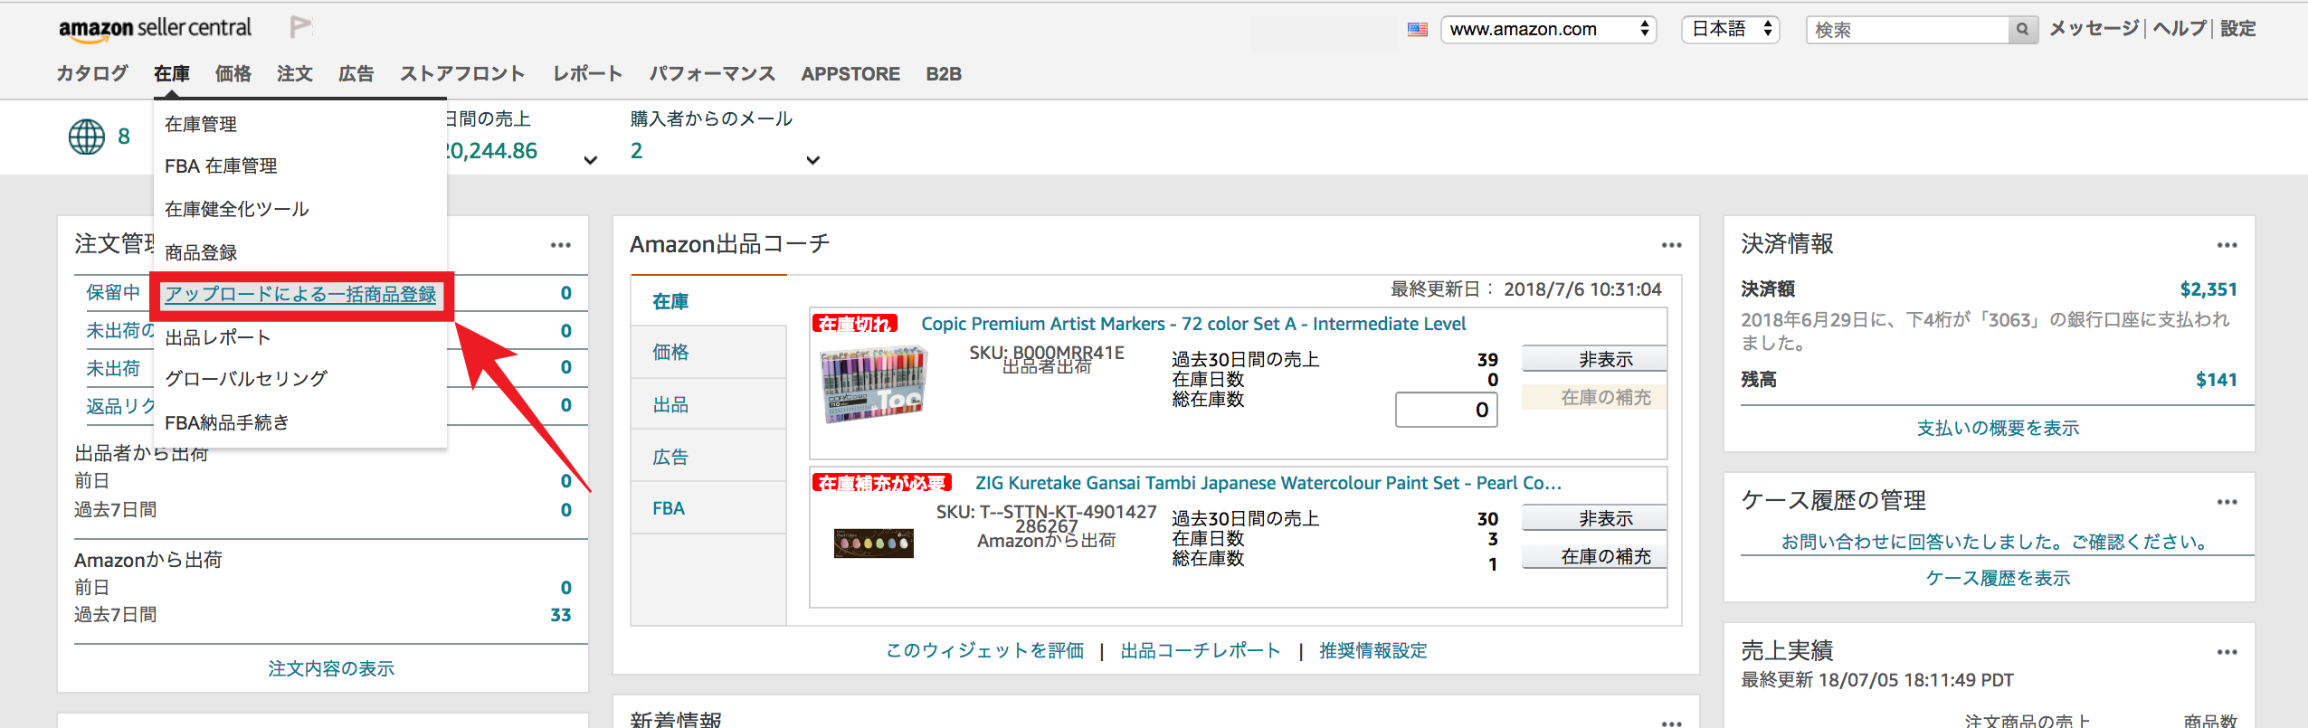This screenshot has width=2308, height=728.
Task: Click the 保留中 orders link
Action: pos(113,292)
